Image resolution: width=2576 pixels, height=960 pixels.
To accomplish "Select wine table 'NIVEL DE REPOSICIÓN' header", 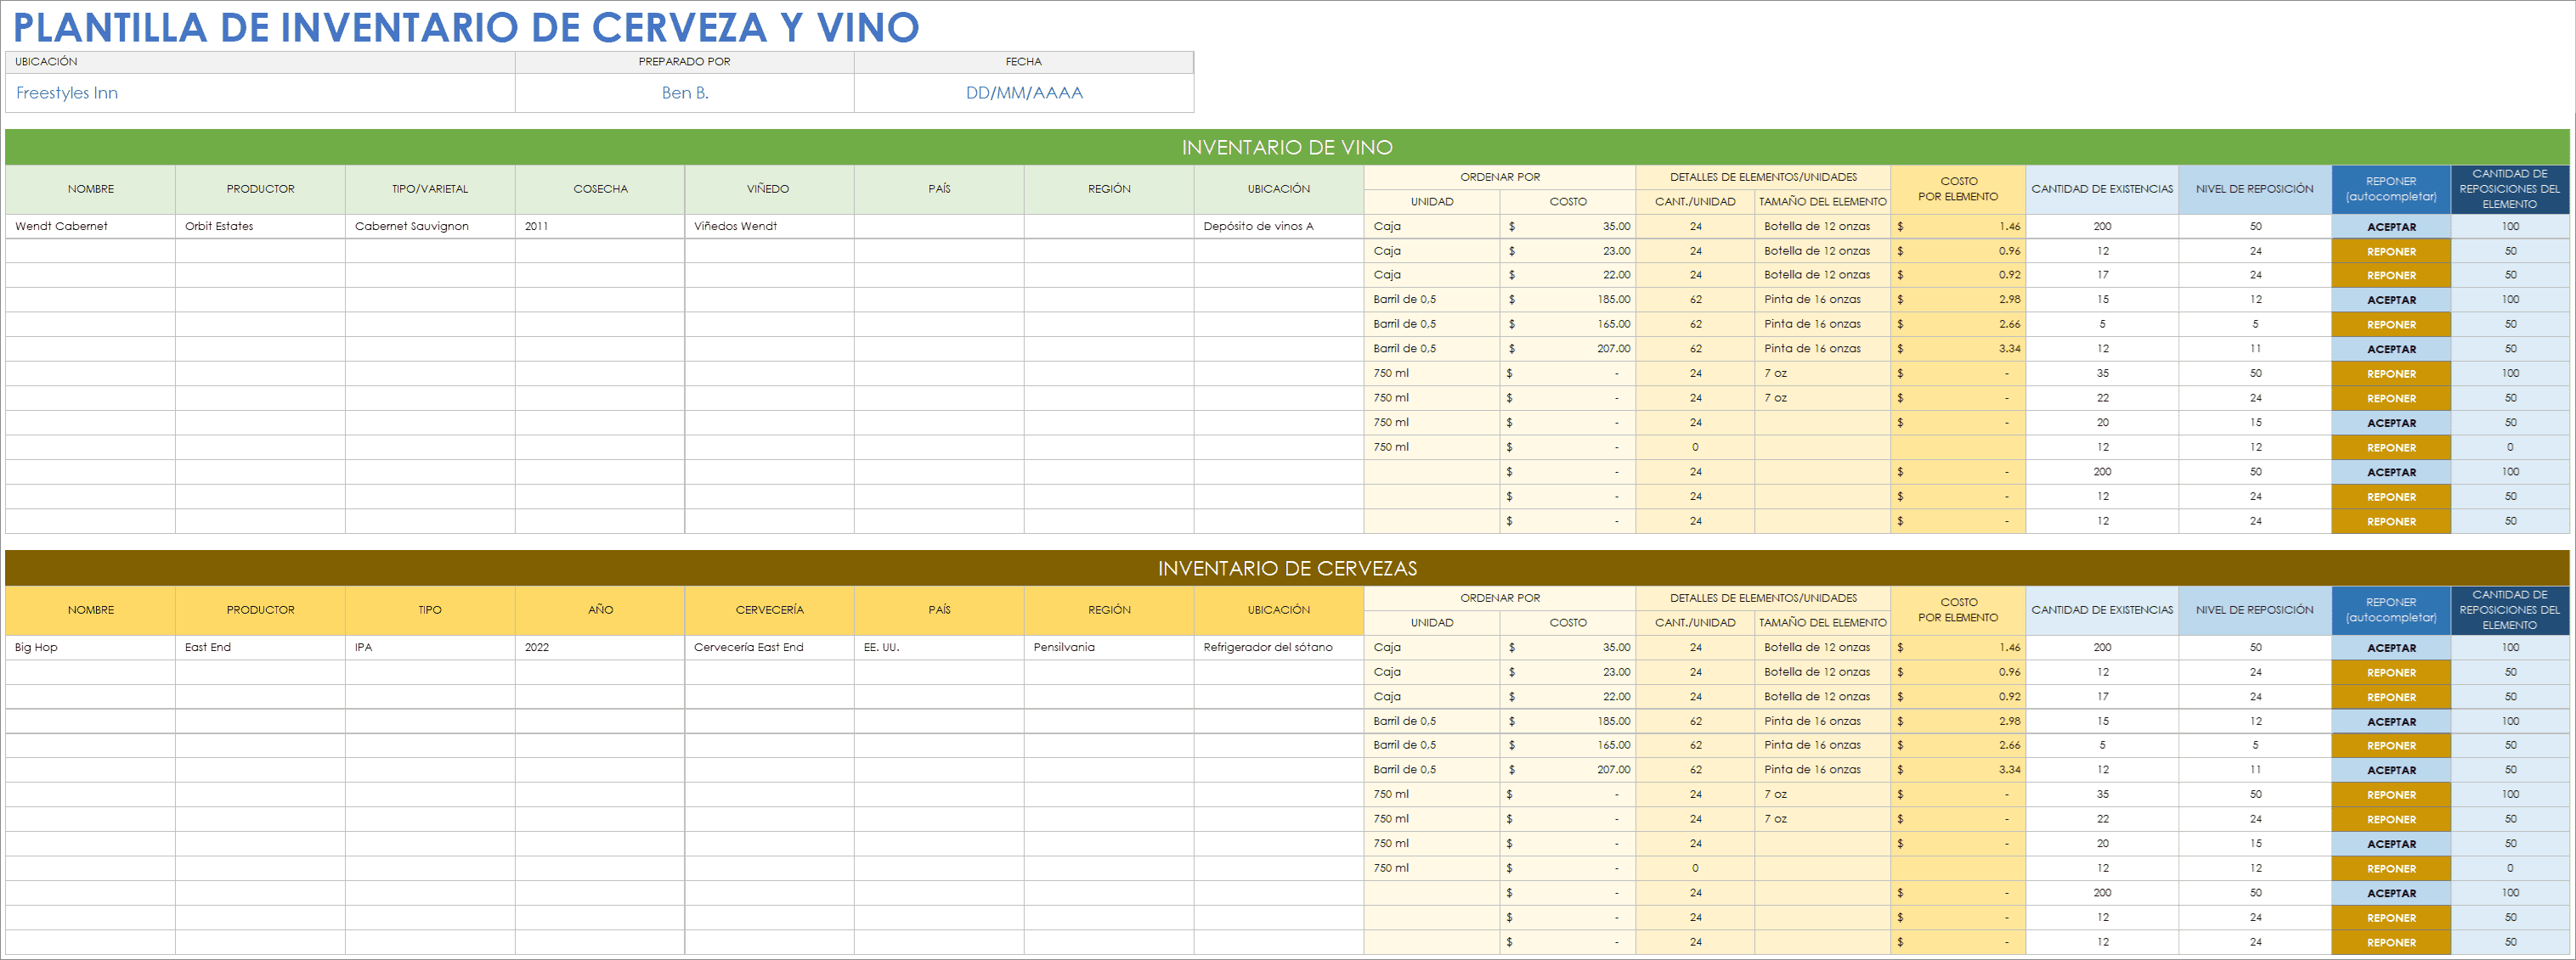I will 2255,190.
